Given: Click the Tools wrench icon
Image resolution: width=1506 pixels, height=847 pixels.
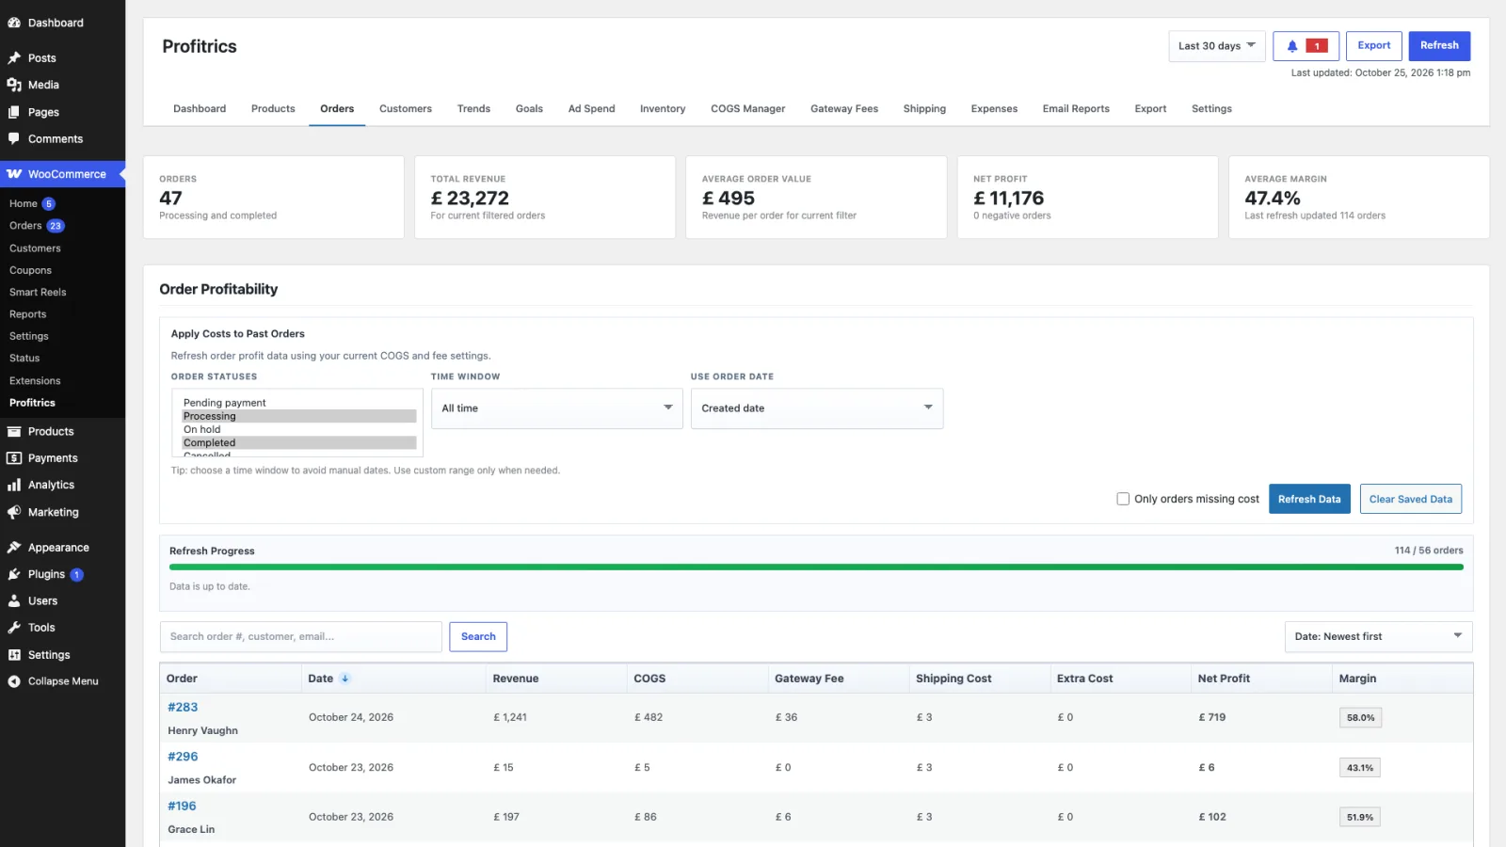Looking at the screenshot, I should click(x=14, y=628).
